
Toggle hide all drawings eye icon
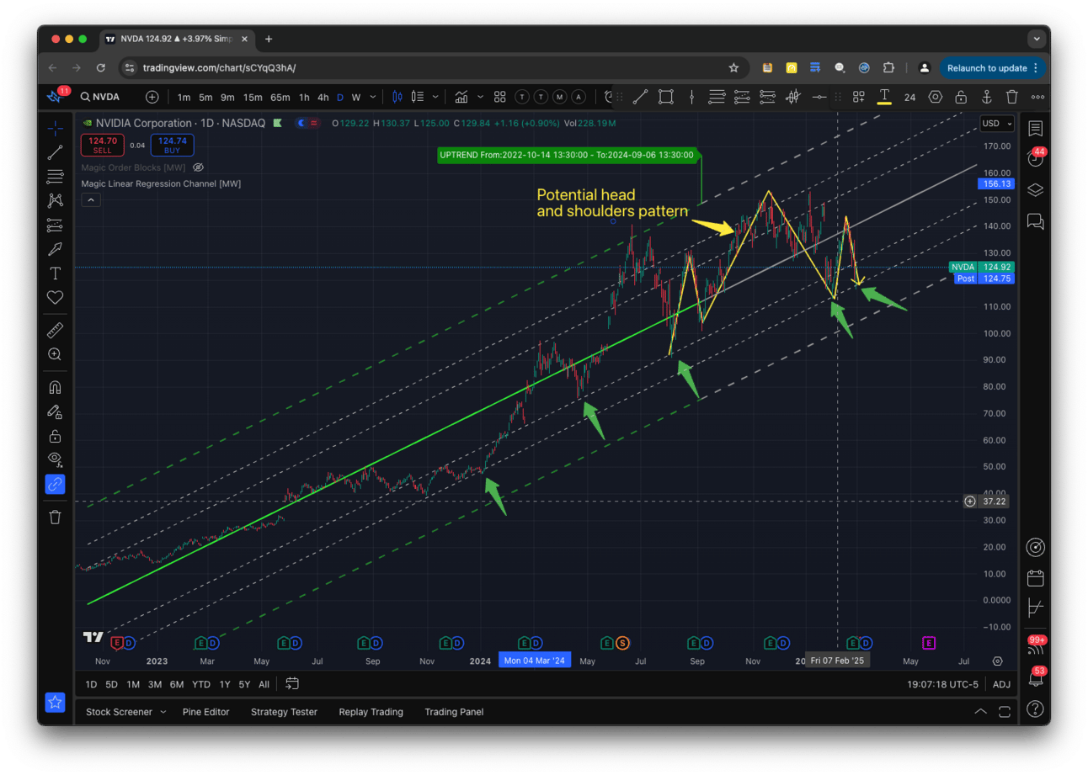tap(56, 459)
